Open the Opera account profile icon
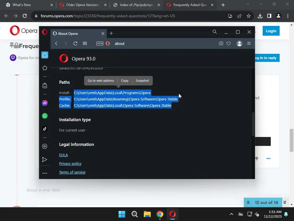This screenshot has width=294, height=221. coord(239,43)
